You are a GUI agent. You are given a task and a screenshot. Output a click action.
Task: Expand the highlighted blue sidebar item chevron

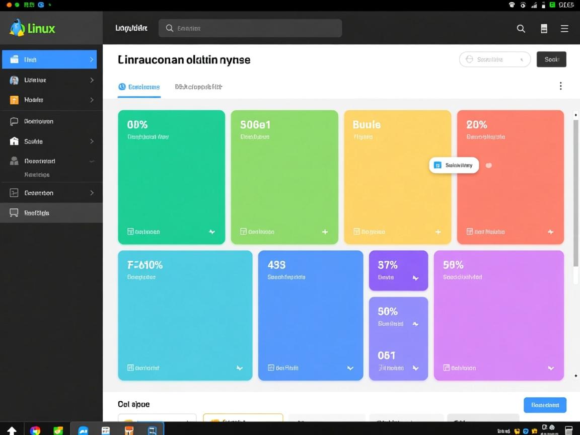click(x=92, y=59)
